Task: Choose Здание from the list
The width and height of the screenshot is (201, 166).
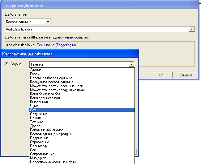Action: [x=82, y=70]
